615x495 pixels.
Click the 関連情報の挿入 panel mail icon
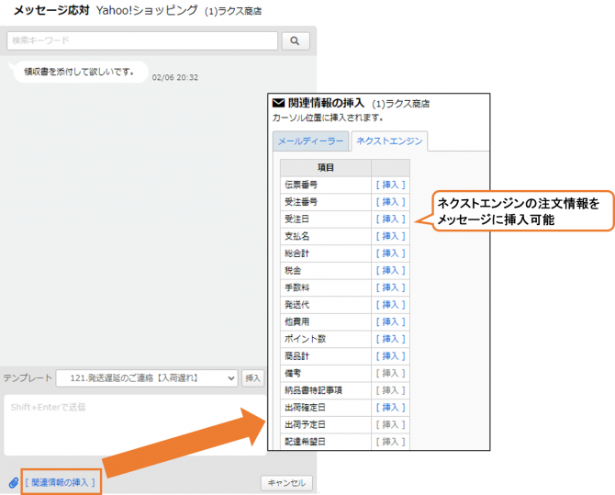click(x=278, y=103)
